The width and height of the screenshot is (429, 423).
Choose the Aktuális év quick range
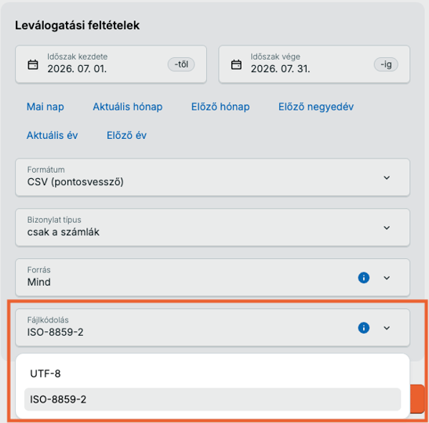click(52, 135)
